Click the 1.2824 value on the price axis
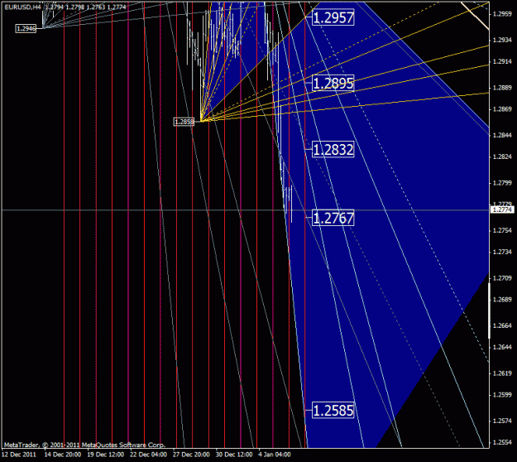Viewport: 517px width, 462px height. [502, 156]
